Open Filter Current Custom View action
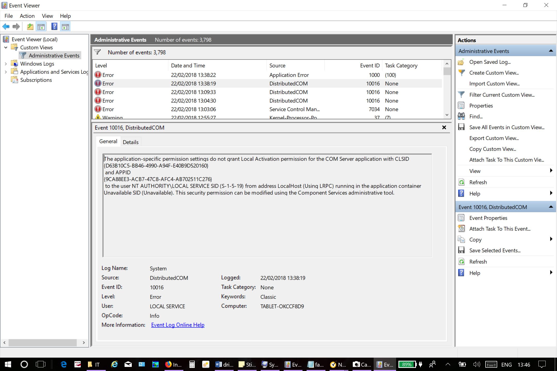The image size is (557, 371). [502, 95]
